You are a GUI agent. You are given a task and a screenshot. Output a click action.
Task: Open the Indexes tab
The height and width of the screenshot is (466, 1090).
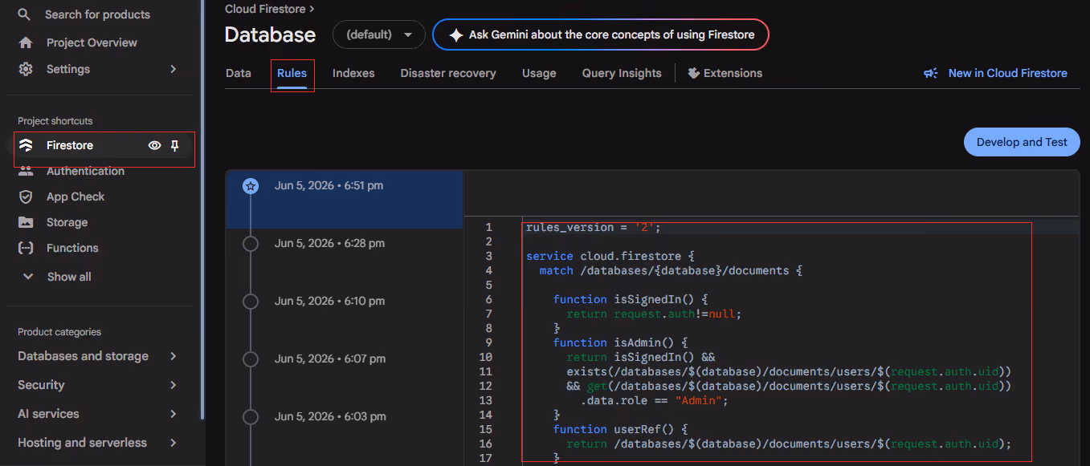(x=353, y=73)
